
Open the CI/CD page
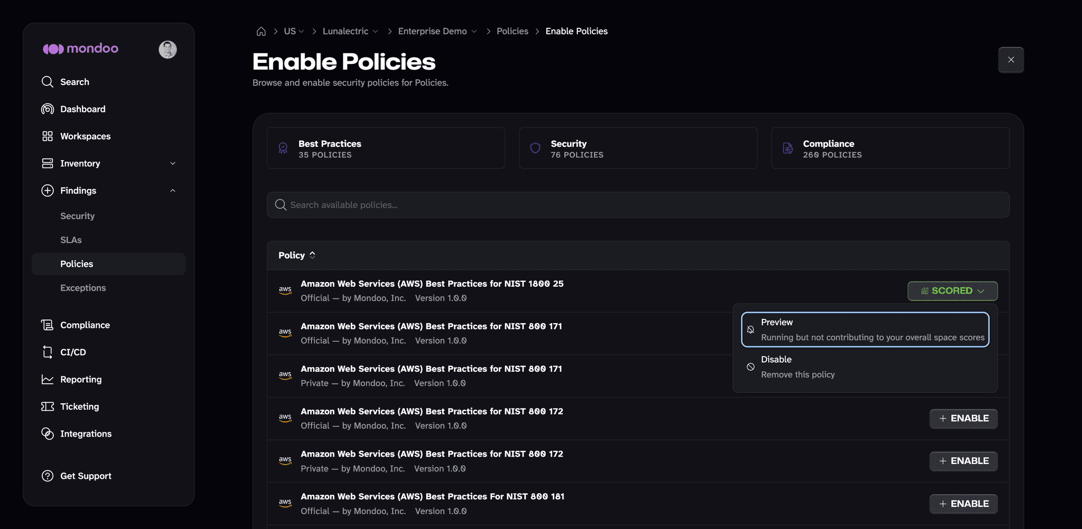tap(73, 352)
